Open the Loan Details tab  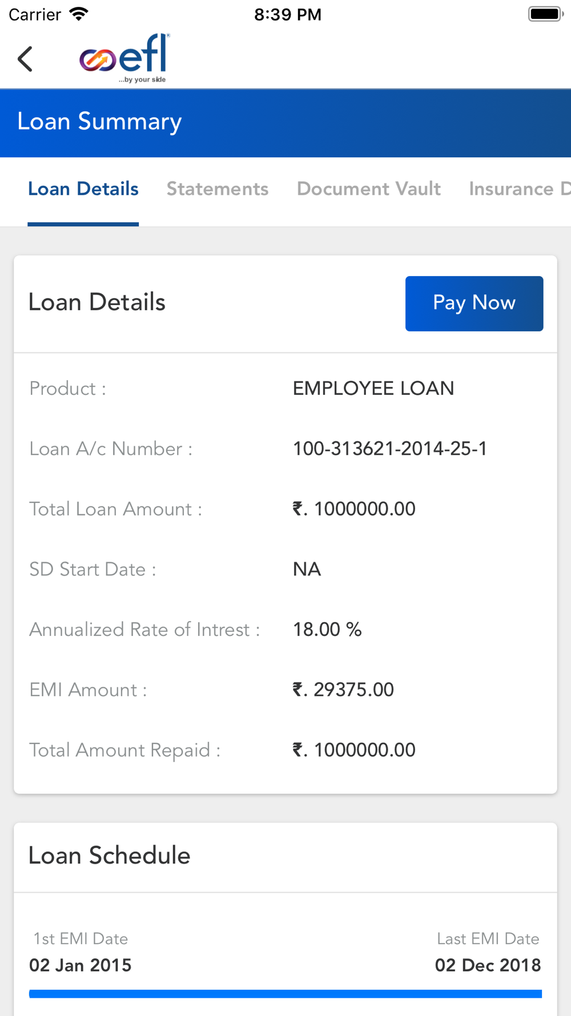coord(83,189)
